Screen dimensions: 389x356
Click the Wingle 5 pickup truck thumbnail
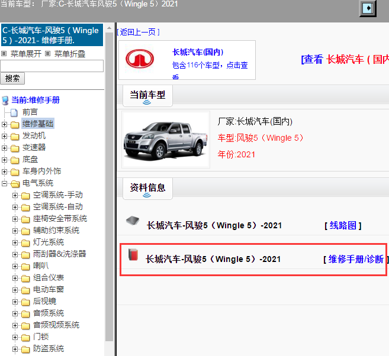point(166,140)
